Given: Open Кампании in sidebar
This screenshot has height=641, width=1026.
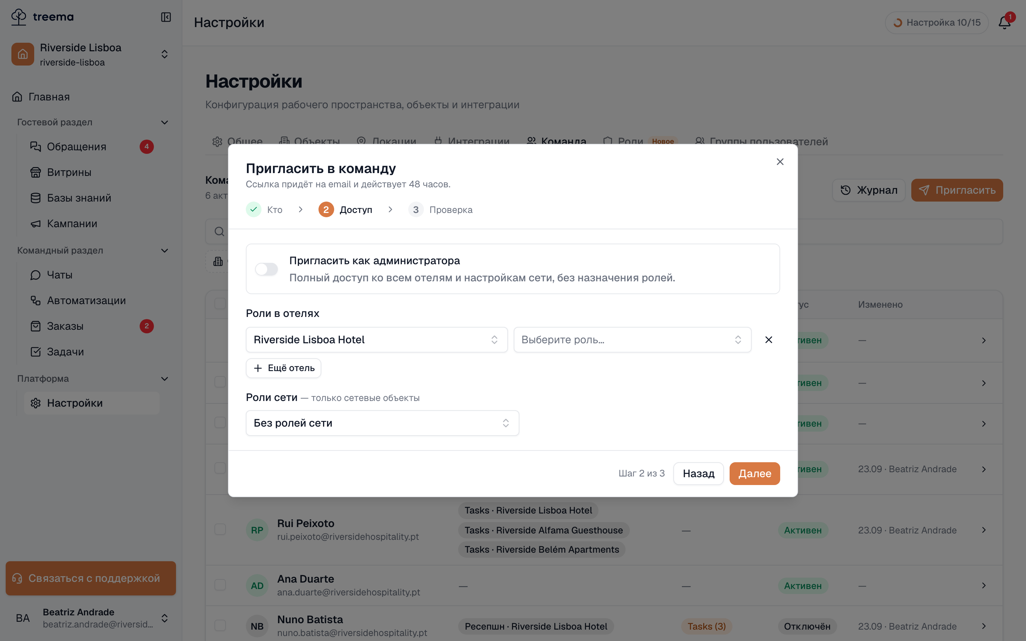Looking at the screenshot, I should coord(92,223).
